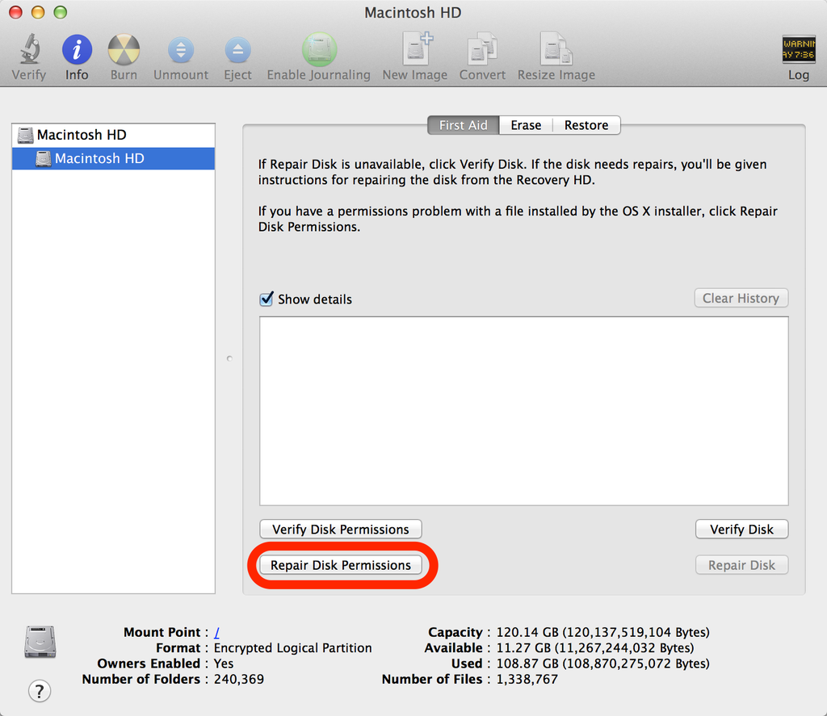Click the Resize Image icon

556,49
